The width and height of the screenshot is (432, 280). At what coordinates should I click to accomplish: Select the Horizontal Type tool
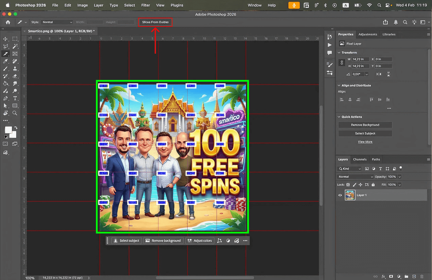pos(15,99)
